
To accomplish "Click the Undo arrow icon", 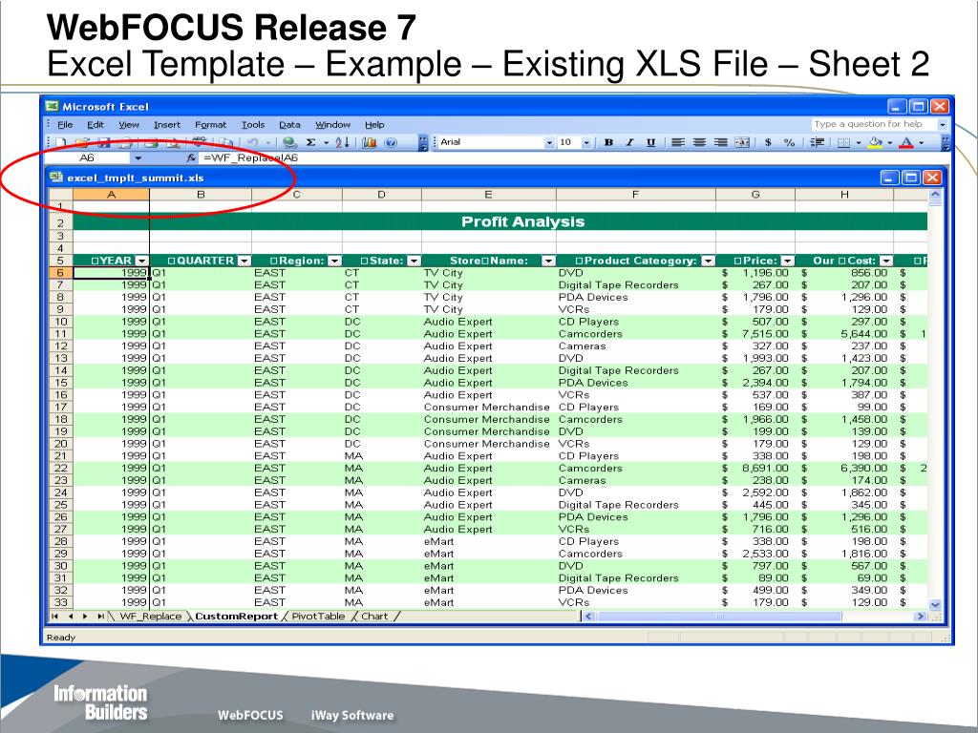I will pos(252,143).
